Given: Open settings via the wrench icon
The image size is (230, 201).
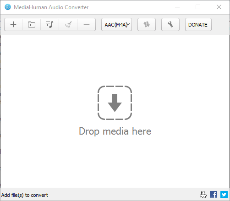Looking at the screenshot, I should (170, 25).
